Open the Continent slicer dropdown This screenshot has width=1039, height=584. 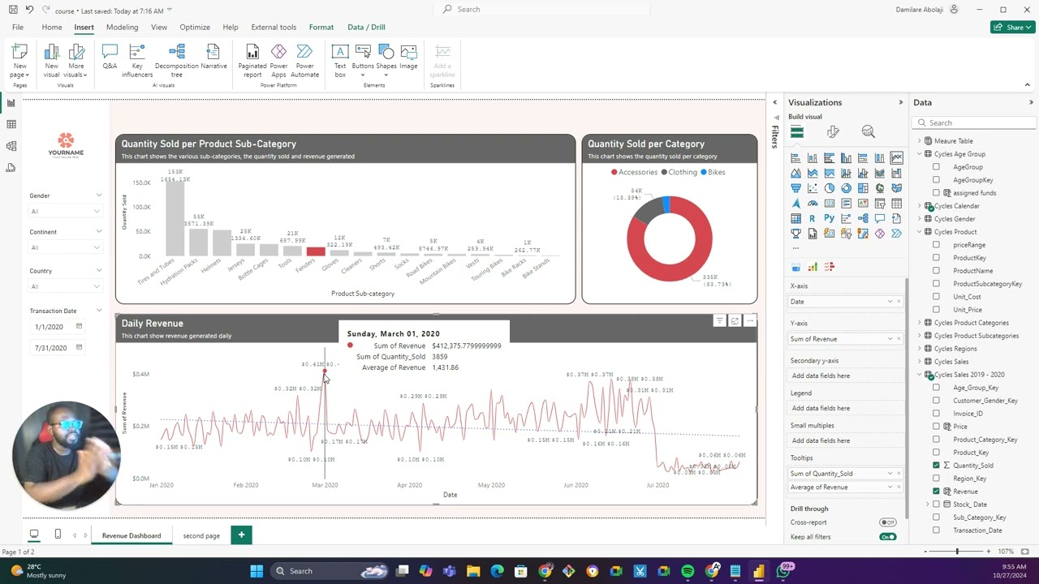pos(65,247)
